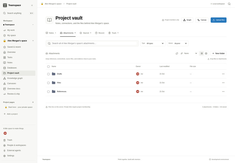The width and height of the screenshot is (235, 163).
Task: Open global search magnifier in the top-right corner
Action: tap(229, 4)
